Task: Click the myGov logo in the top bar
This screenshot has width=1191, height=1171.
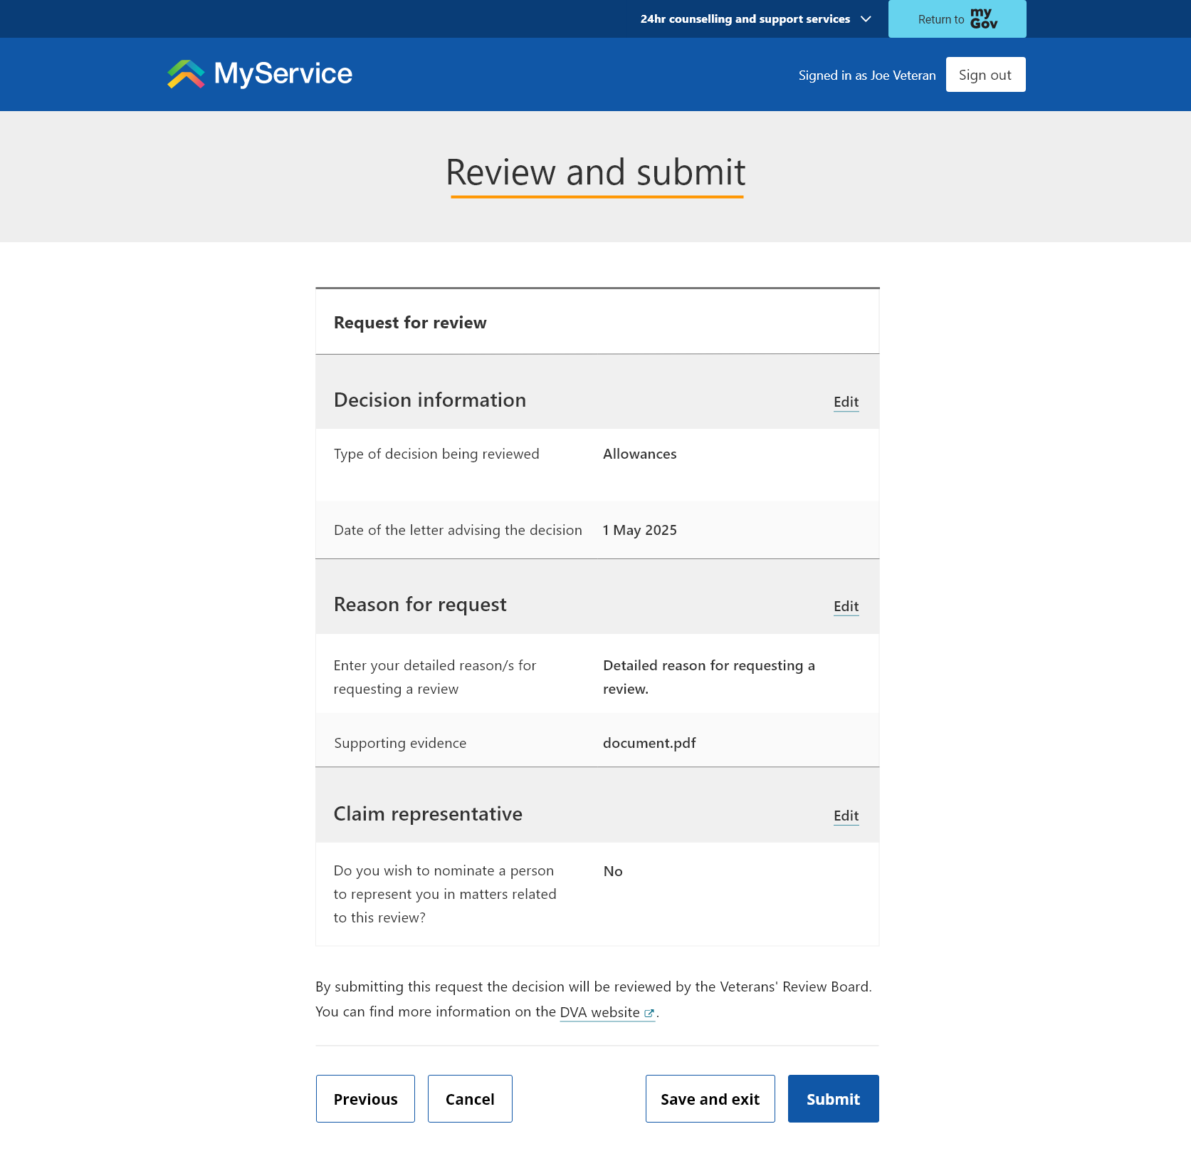Action: [983, 19]
